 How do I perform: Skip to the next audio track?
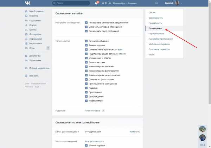pyautogui.click(x=109, y=3)
